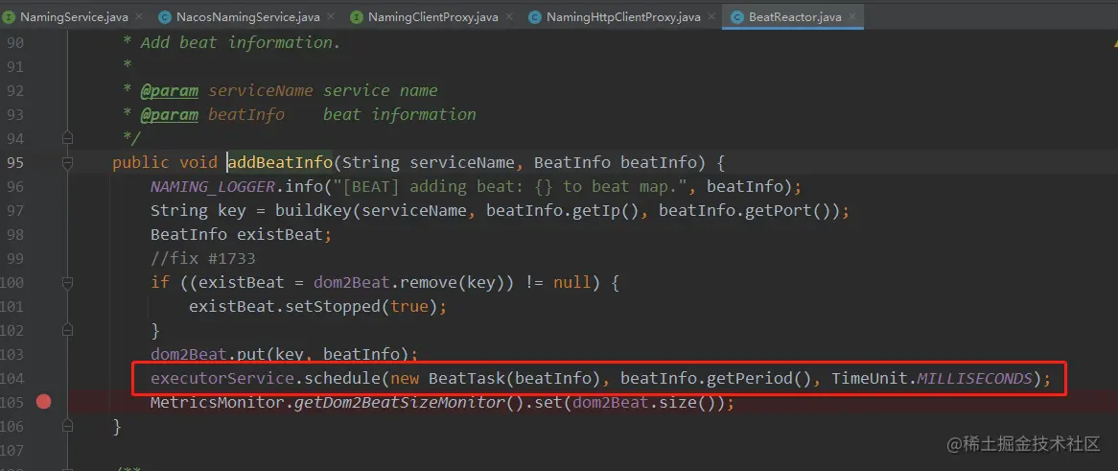Viewport: 1118px width, 471px height.
Task: Click the @param serviceName doc line
Action: pos(289,90)
